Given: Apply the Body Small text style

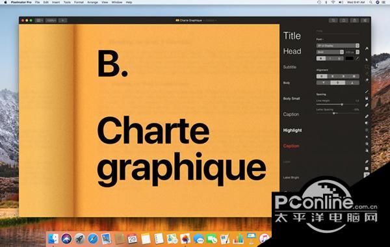Looking at the screenshot, I should click(291, 99).
